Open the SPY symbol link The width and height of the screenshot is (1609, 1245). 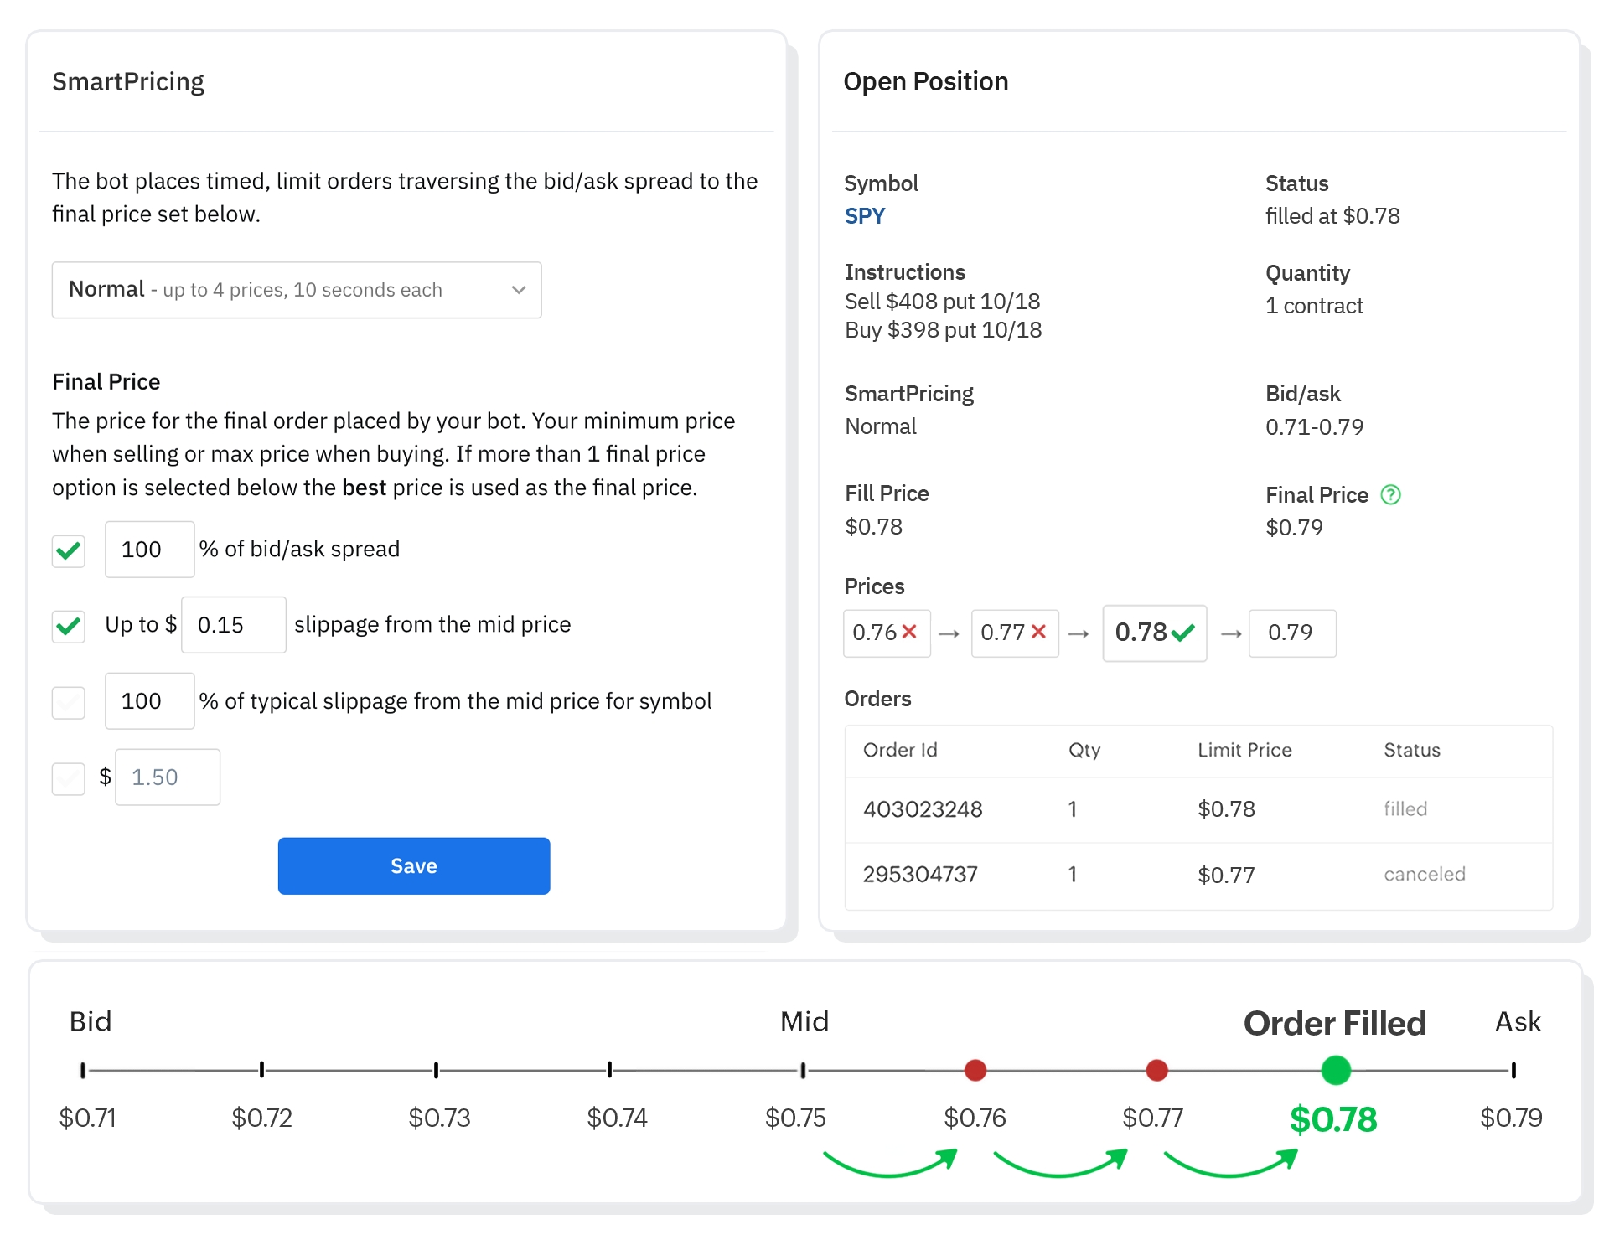point(864,216)
